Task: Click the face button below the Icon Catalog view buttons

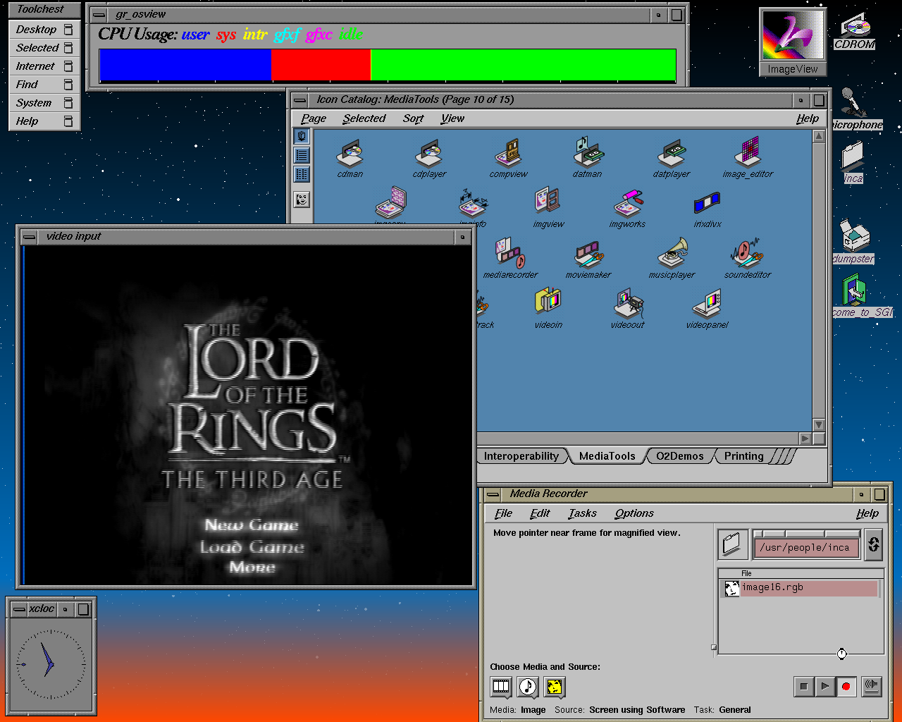Action: click(302, 200)
